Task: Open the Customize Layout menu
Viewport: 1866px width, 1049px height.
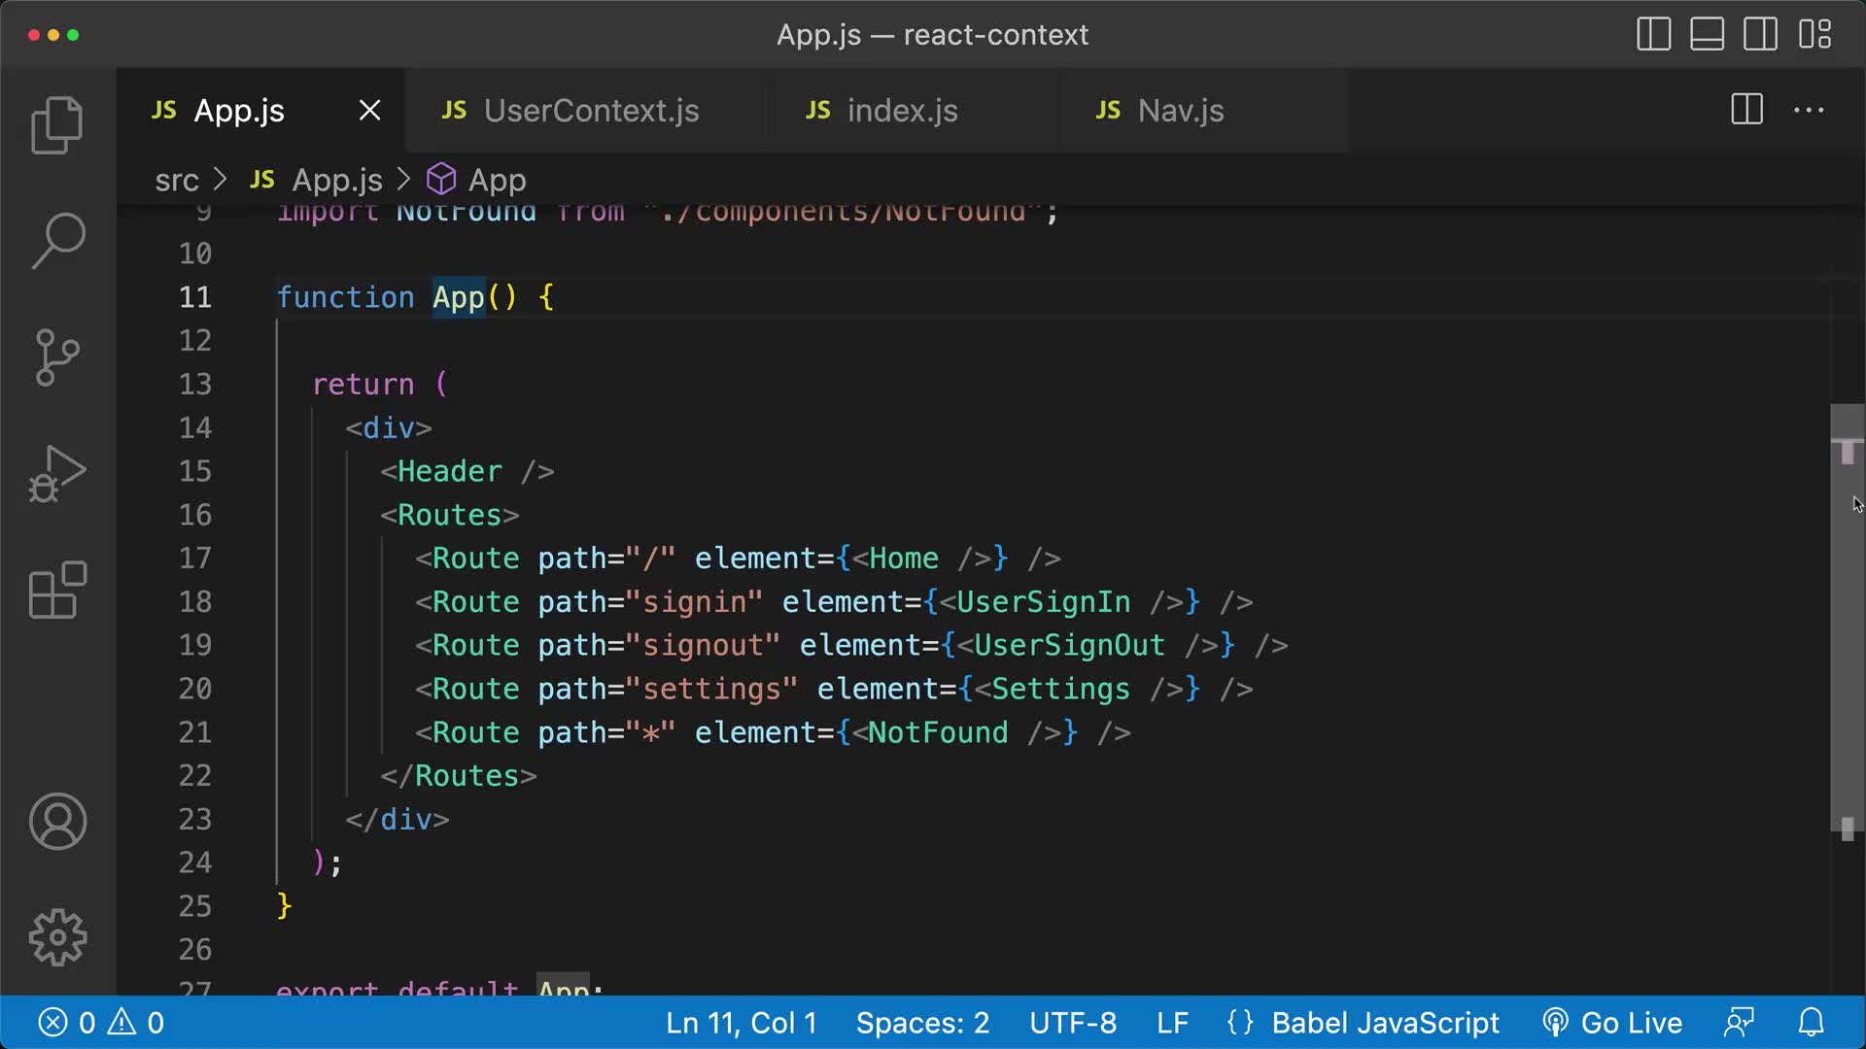Action: coord(1814,34)
